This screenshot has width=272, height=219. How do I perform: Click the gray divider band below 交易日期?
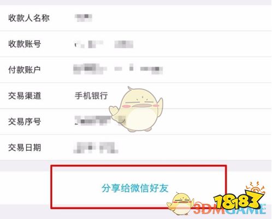click(x=136, y=166)
